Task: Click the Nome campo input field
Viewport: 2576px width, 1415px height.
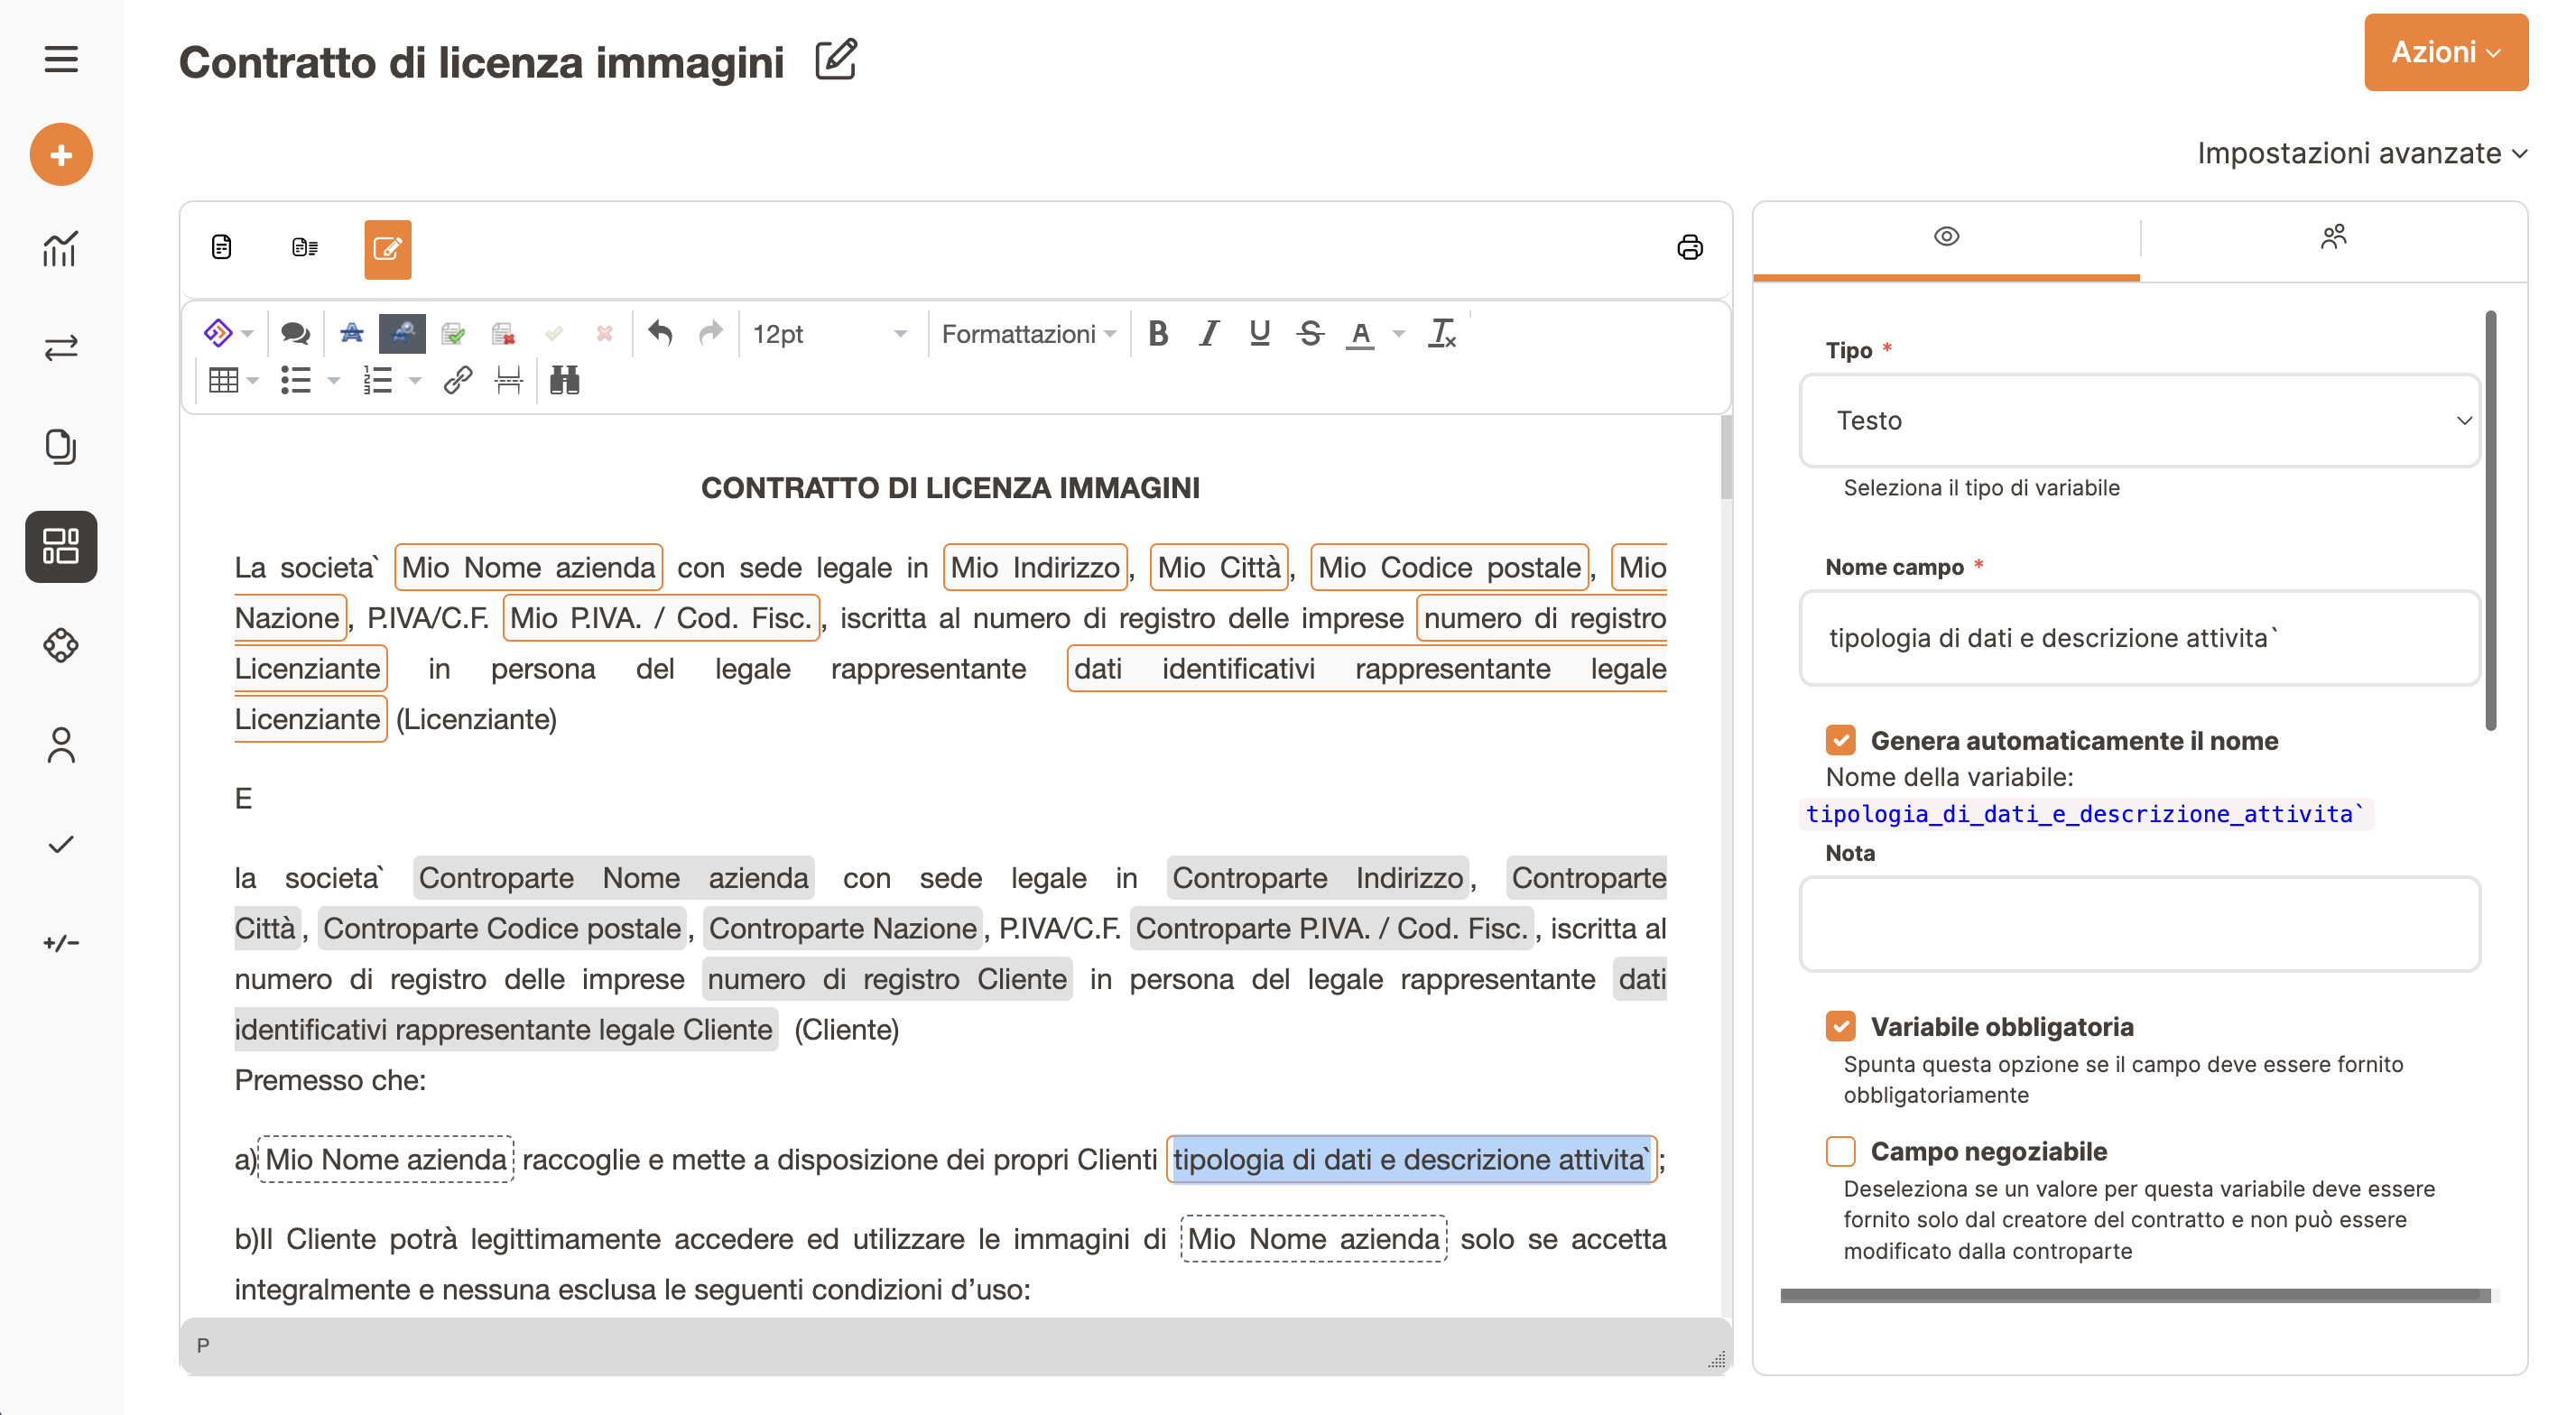Action: (x=2139, y=638)
